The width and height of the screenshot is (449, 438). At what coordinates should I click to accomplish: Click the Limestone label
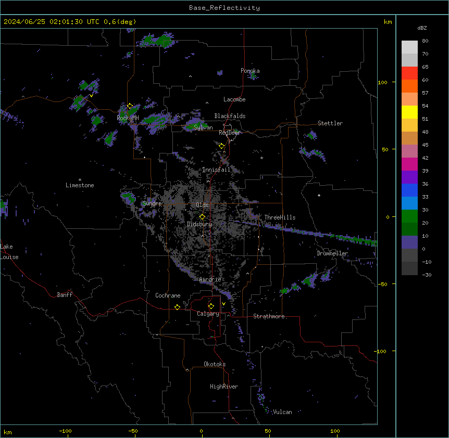pos(80,185)
